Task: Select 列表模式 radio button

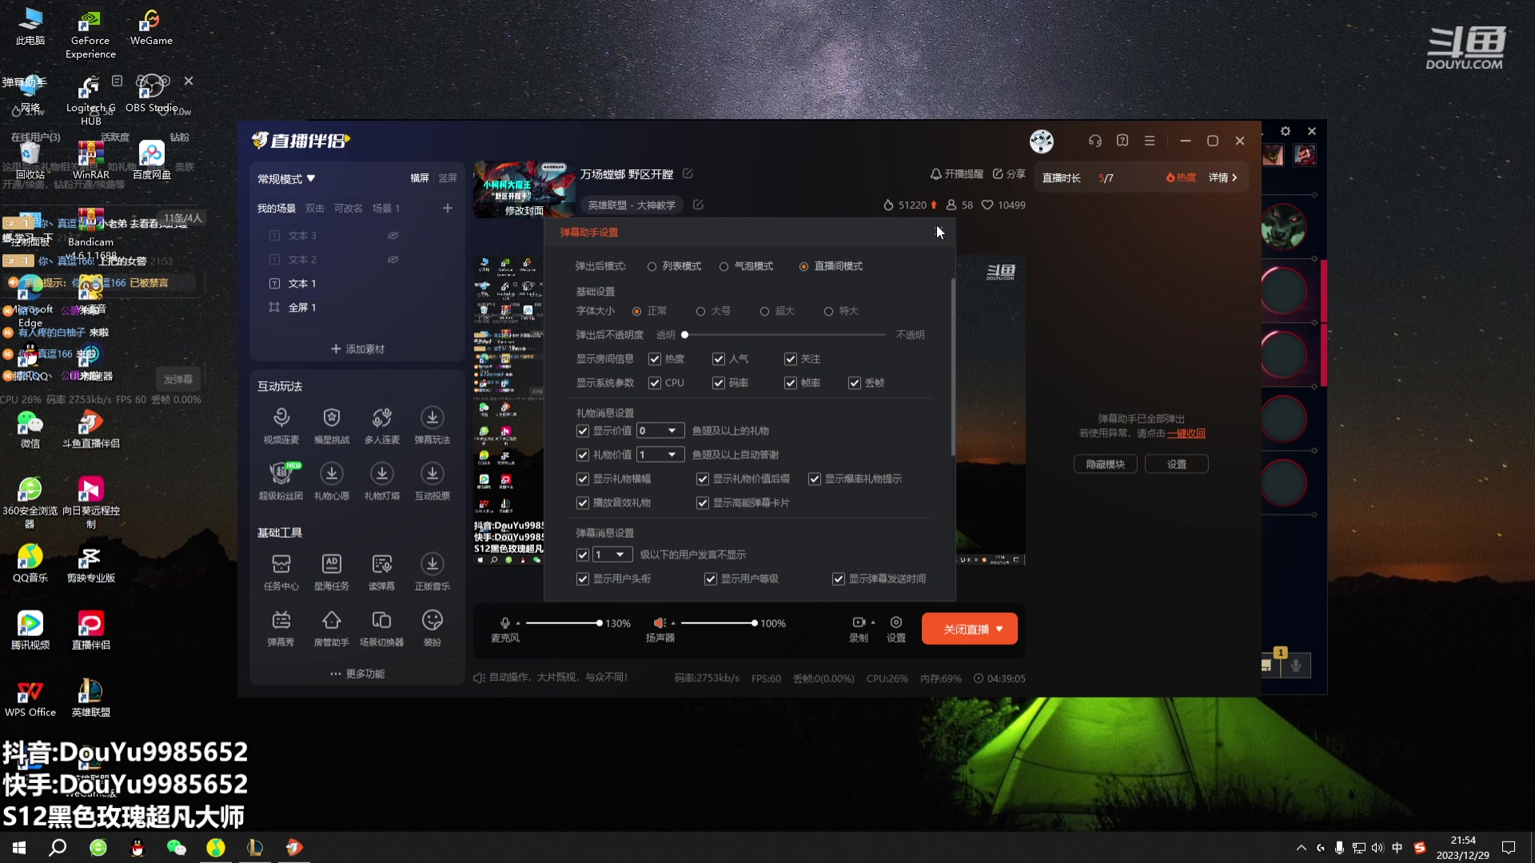Action: coord(652,266)
